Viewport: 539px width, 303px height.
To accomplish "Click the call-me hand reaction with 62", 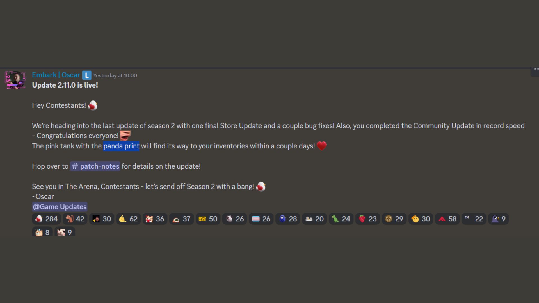I will (x=128, y=219).
